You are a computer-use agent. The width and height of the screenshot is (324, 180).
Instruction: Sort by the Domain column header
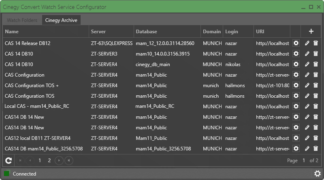click(x=212, y=32)
